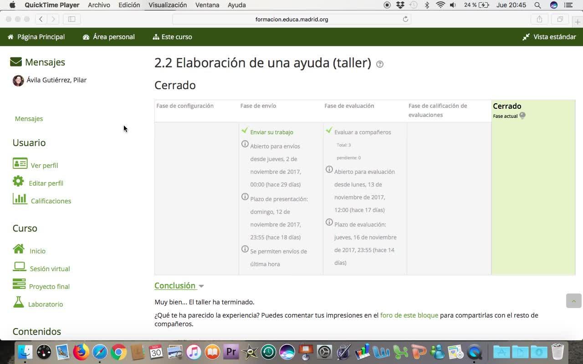
Task: Open the Visualización menu
Action: (x=168, y=5)
